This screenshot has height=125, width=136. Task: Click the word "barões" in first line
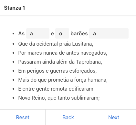tap(79, 33)
